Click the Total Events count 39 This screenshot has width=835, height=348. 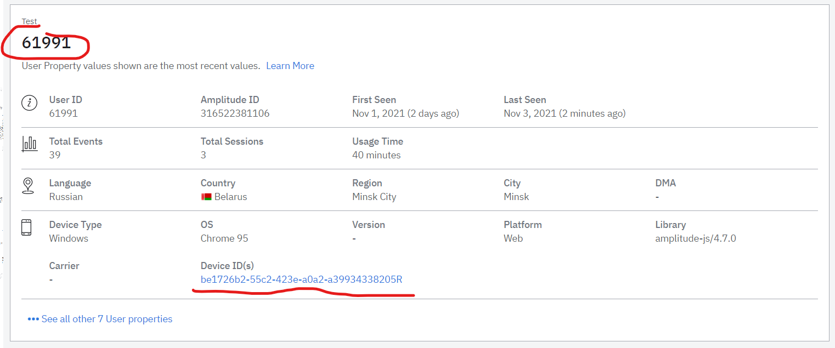tap(55, 155)
